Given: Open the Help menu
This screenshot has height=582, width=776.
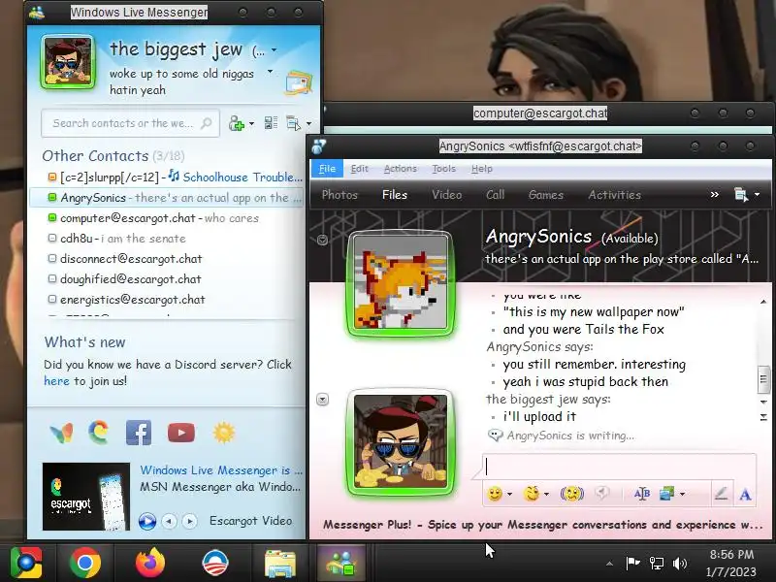Looking at the screenshot, I should click(481, 169).
